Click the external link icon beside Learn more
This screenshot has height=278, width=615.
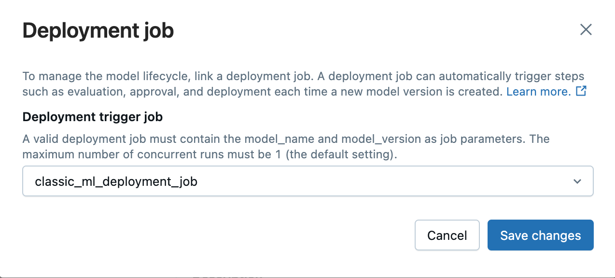pos(581,91)
